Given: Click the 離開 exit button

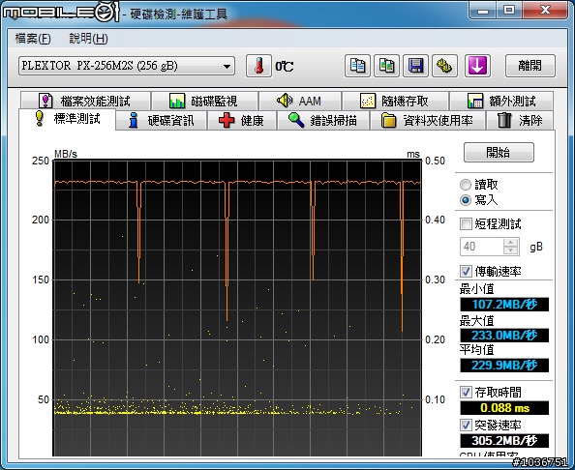Looking at the screenshot, I should click(x=530, y=66).
